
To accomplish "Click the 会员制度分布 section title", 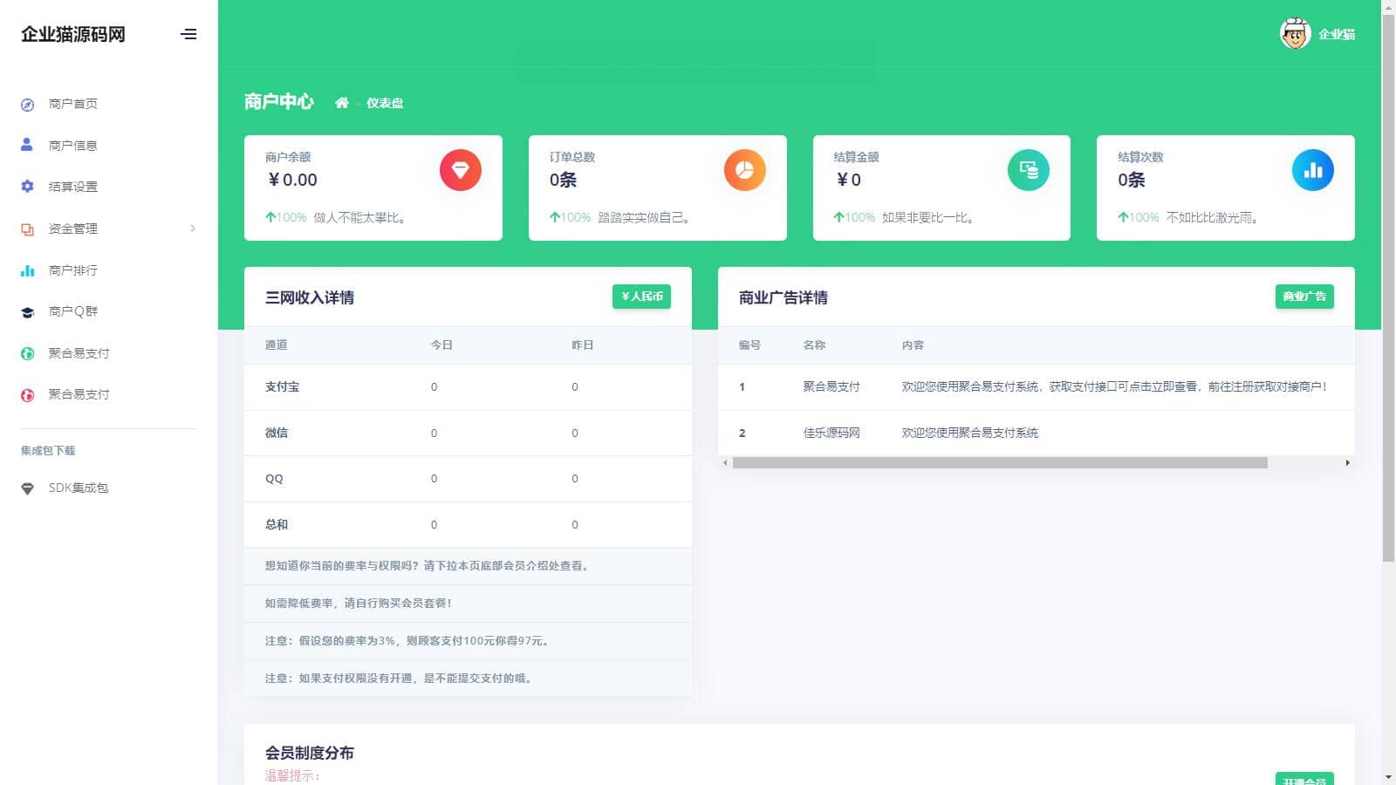I will (310, 754).
